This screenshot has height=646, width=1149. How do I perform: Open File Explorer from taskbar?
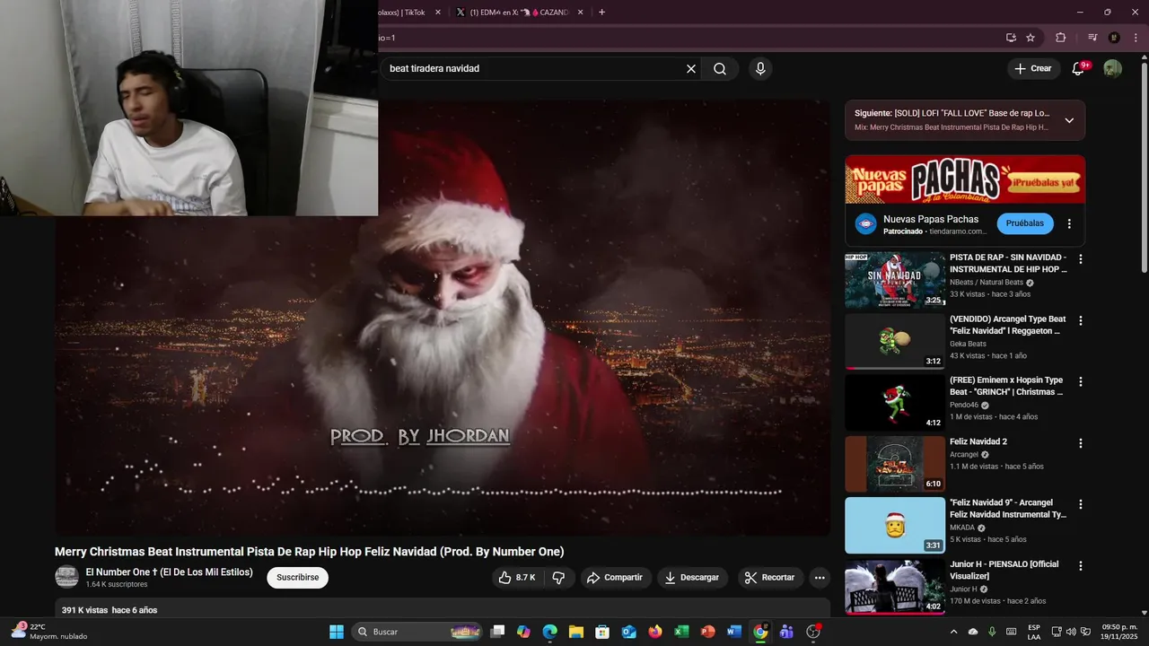pos(576,632)
